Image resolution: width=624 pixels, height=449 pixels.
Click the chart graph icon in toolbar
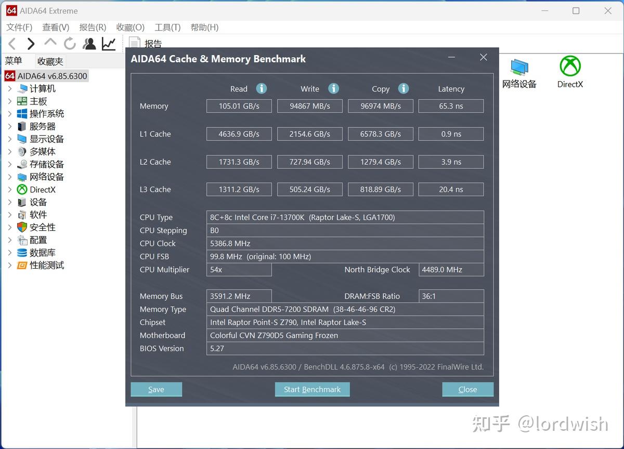coord(109,44)
